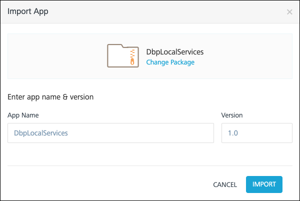Click the orange zipper on the folder icon

pyautogui.click(x=132, y=57)
